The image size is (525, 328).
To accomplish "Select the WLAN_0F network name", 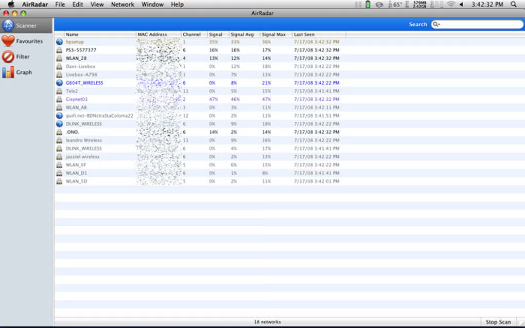I will 76,165.
